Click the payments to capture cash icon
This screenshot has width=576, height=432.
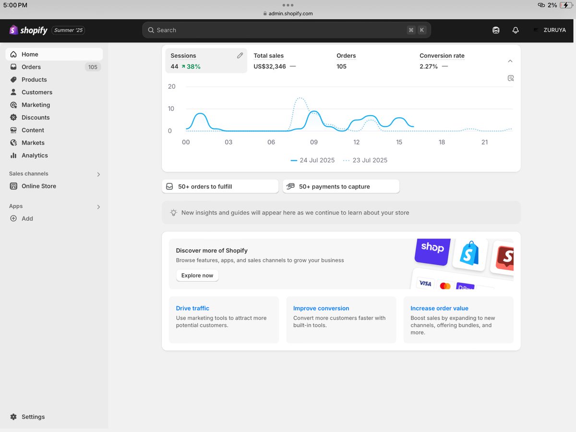[x=290, y=186]
